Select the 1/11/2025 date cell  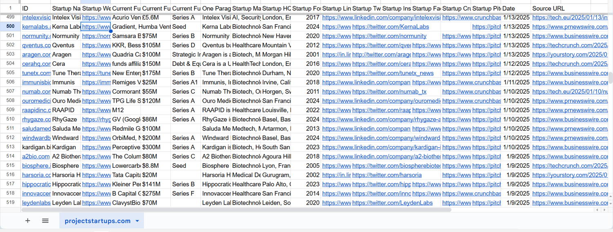(516, 82)
